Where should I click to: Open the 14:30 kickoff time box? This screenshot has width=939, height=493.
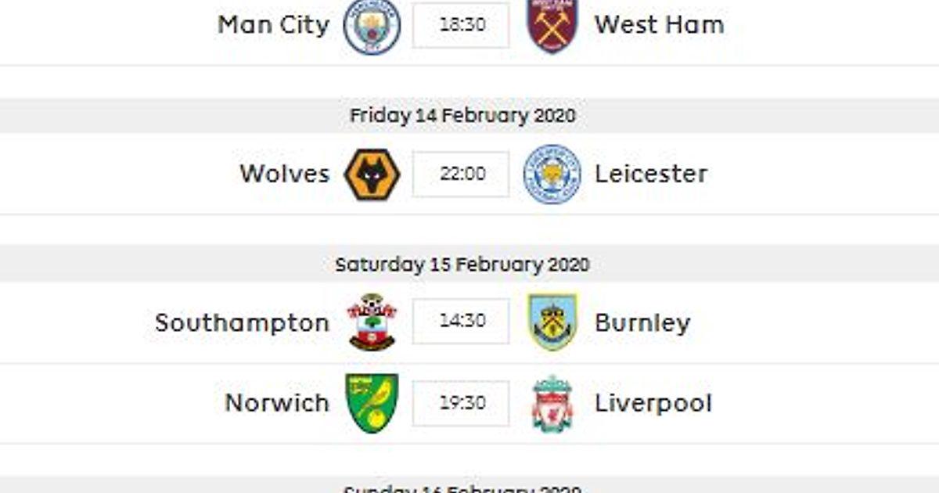(462, 322)
